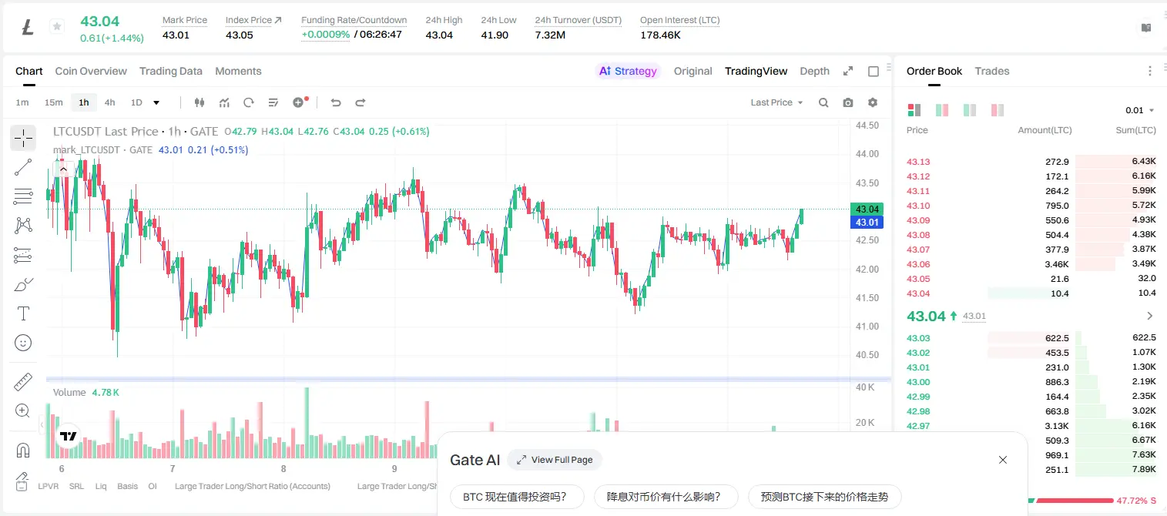Open the guide book icon at top right
1167x516 pixels.
coord(1146,28)
